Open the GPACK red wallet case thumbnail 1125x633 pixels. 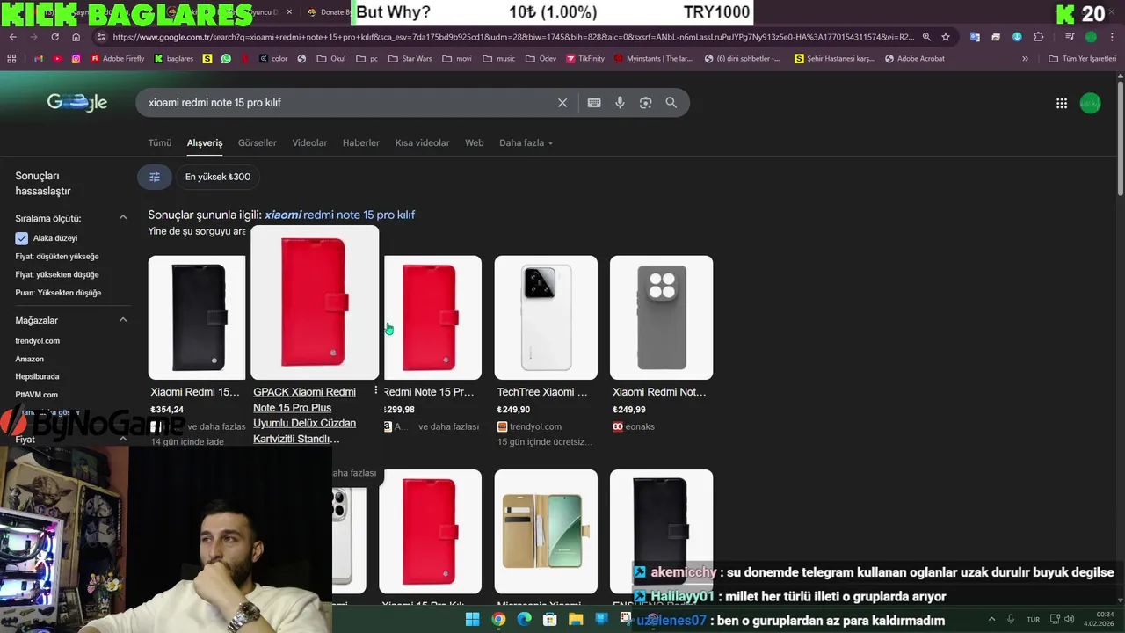pyautogui.click(x=315, y=303)
